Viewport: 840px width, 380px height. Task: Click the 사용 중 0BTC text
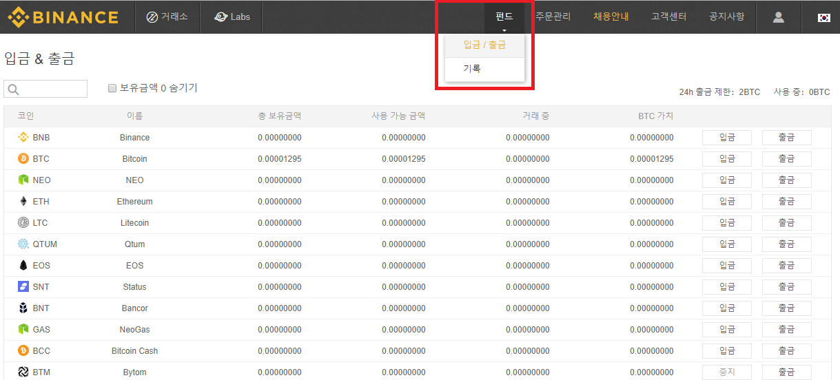(802, 92)
